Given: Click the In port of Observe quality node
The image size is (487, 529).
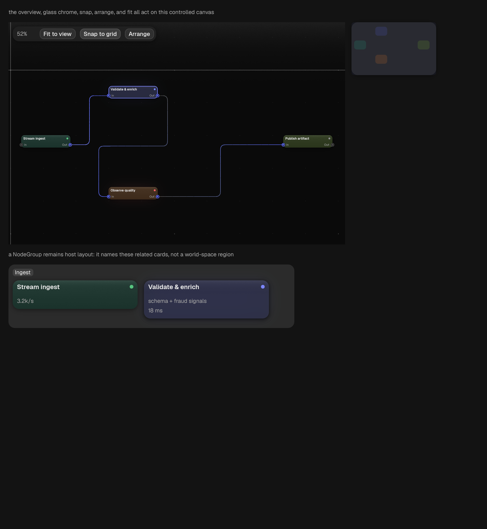Looking at the screenshot, I should click(109, 197).
